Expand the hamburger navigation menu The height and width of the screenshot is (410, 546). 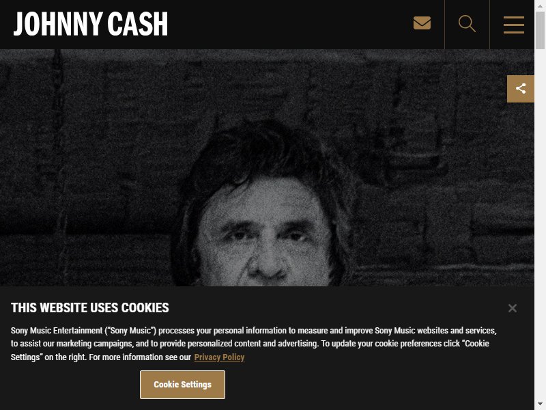[x=514, y=25]
